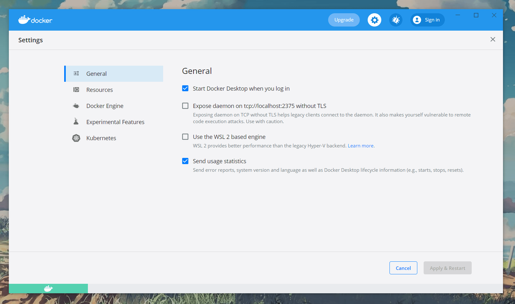515x304 pixels.
Task: Open the Experimental Features tab
Action: [x=114, y=122]
